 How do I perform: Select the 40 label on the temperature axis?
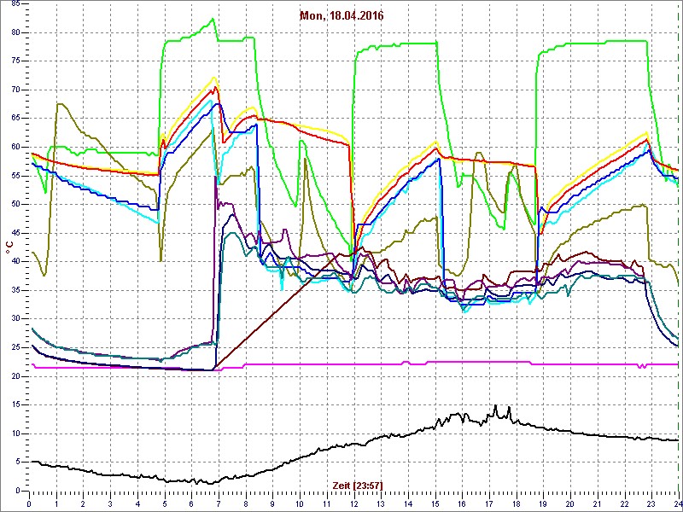tap(15, 262)
